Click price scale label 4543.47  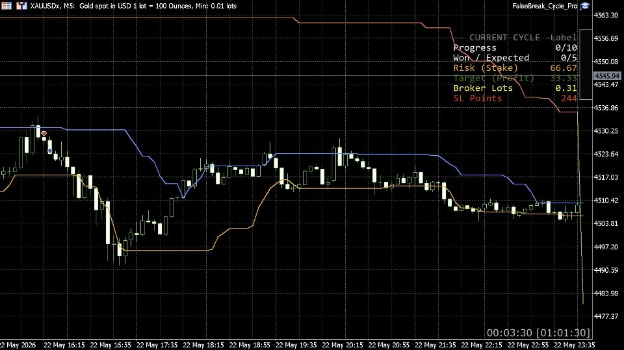[x=606, y=84]
